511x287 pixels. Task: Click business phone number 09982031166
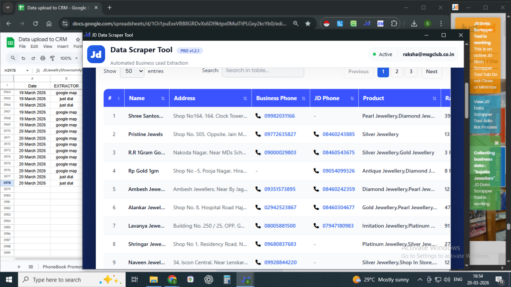[x=279, y=116]
